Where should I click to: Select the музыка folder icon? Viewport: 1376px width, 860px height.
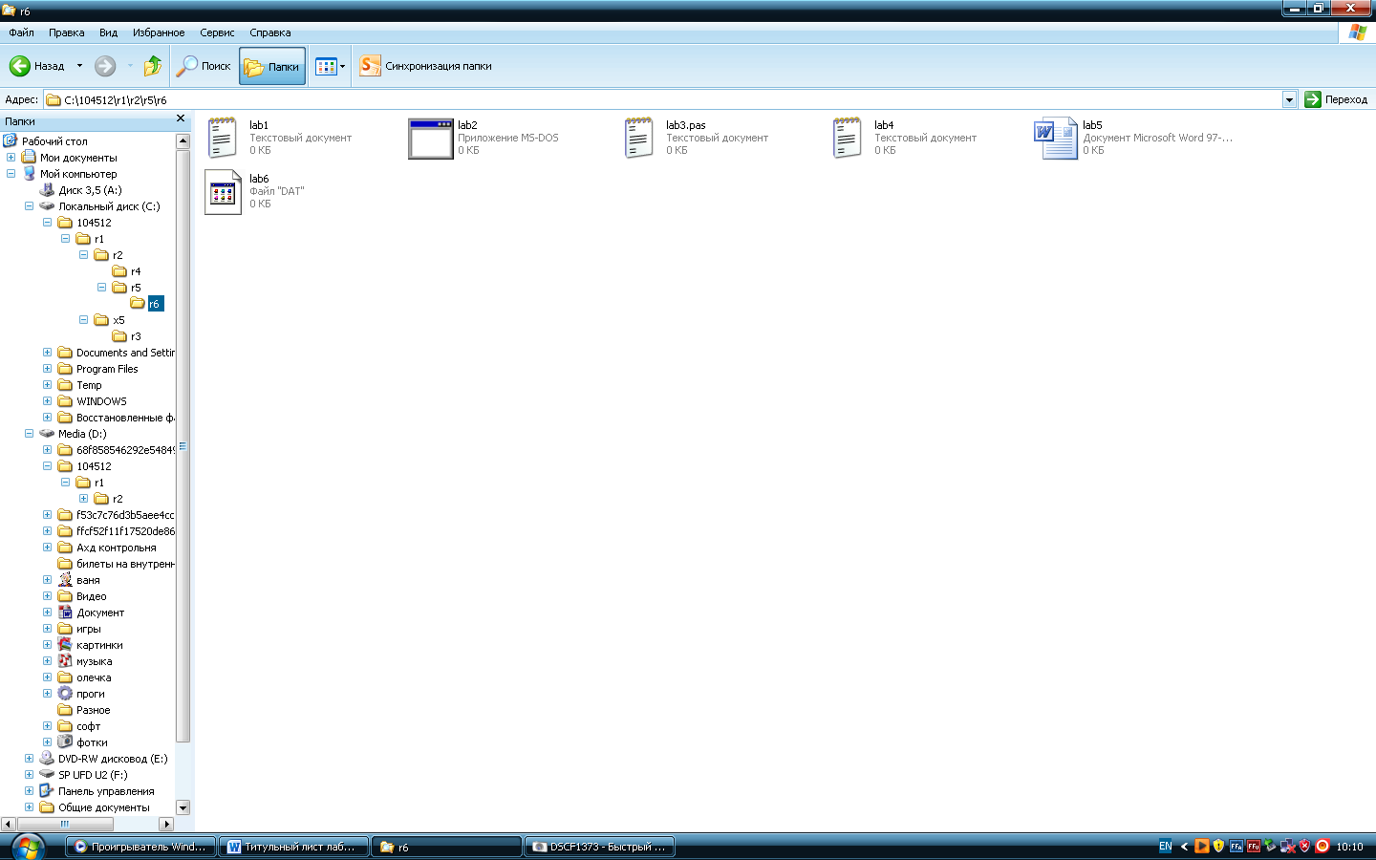click(65, 661)
